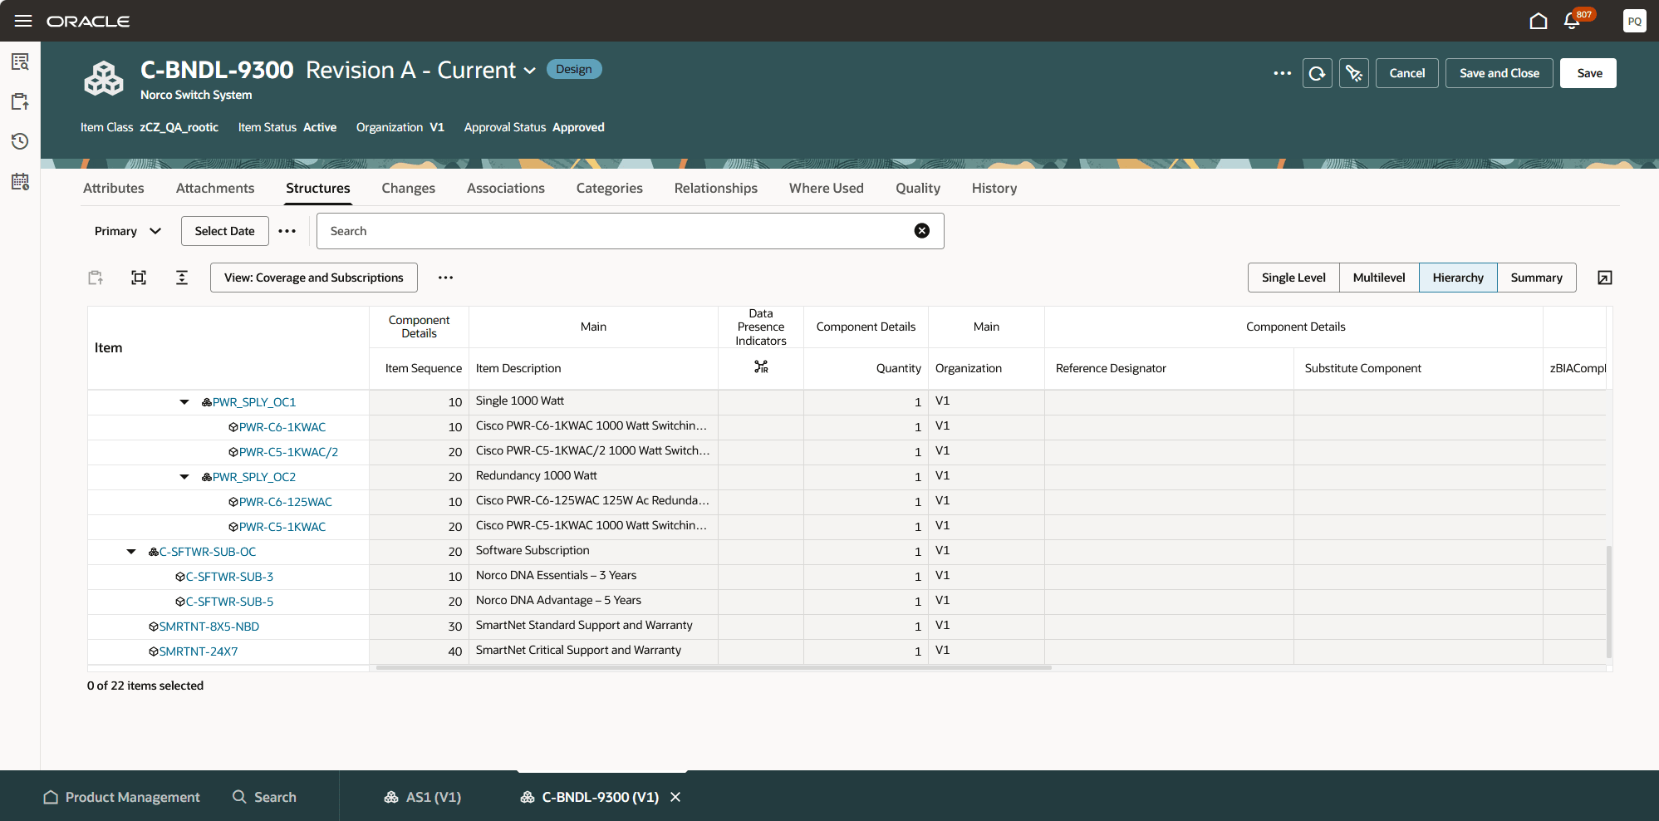Open more options next to View button
Screen dimensions: 1659x821
tap(446, 278)
